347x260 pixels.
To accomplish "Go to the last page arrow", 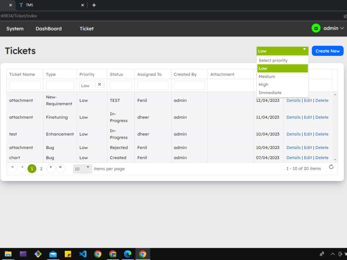I will [x=60, y=168].
